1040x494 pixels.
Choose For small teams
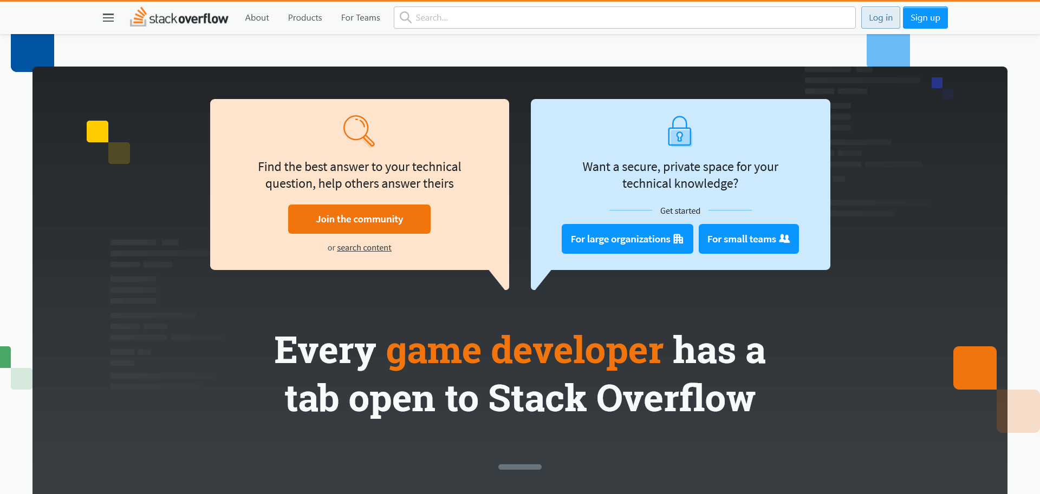[741, 239]
